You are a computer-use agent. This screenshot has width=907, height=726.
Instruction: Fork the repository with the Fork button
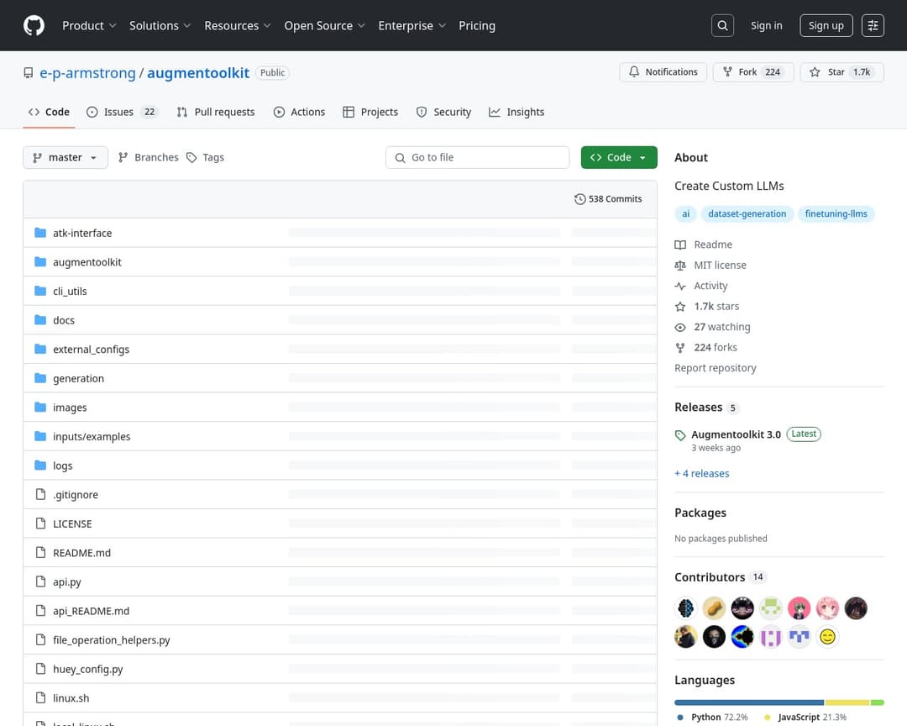click(753, 71)
